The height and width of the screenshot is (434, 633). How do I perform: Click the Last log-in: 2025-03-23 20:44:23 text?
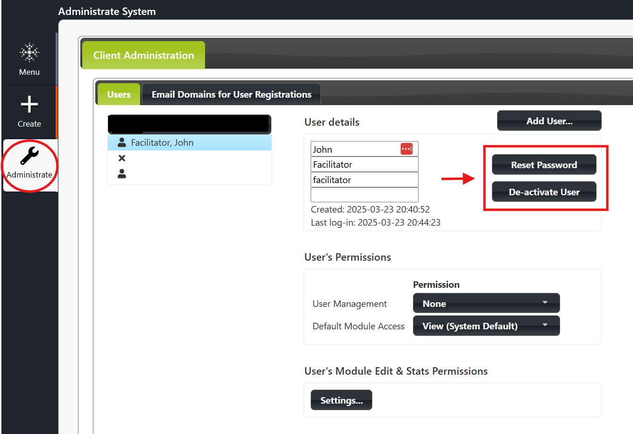(x=376, y=222)
